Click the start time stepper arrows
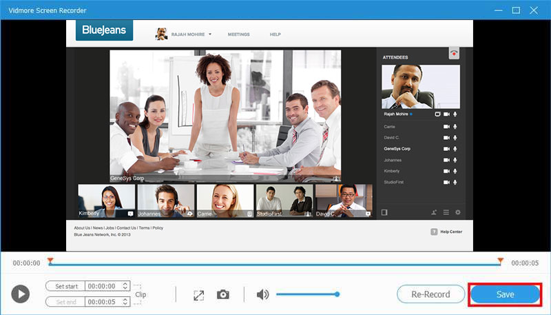Viewport: 551px width, 315px height. (125, 285)
